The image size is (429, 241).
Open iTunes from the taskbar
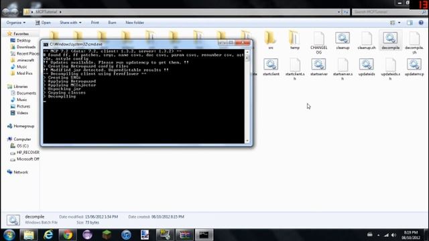(x=126, y=235)
